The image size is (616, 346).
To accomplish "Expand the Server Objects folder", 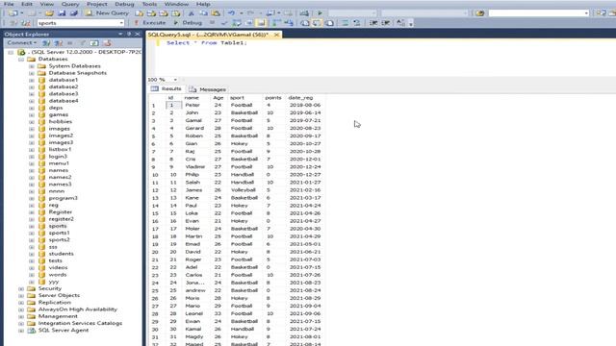I will point(21,295).
